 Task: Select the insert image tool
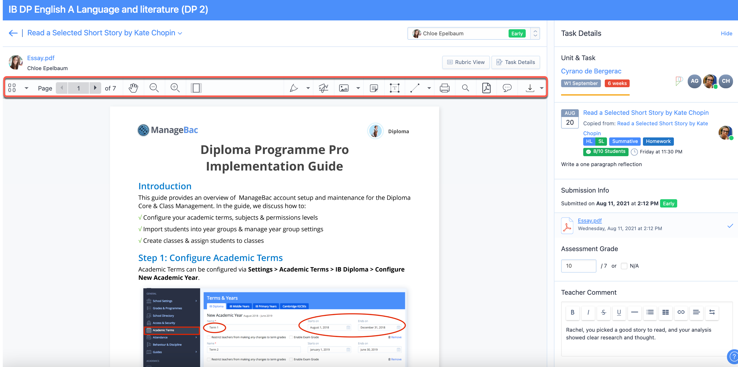point(344,88)
